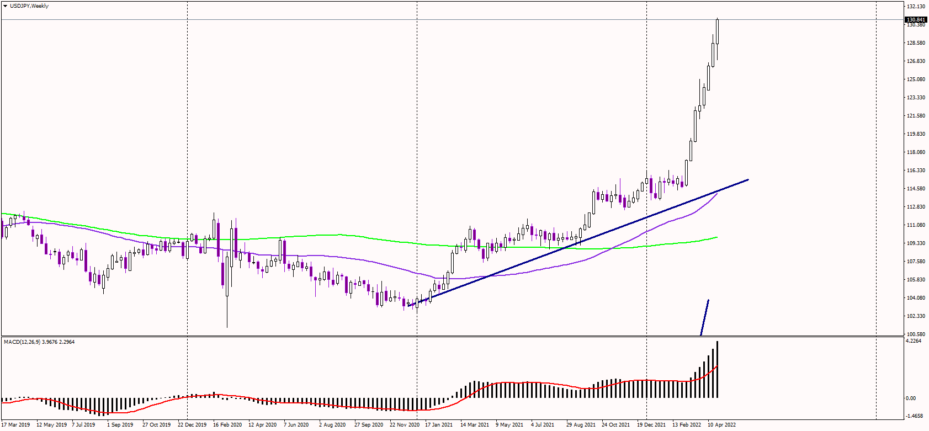Click the -1.4658 MACD scale value
This screenshot has width=929, height=431.
click(915, 416)
